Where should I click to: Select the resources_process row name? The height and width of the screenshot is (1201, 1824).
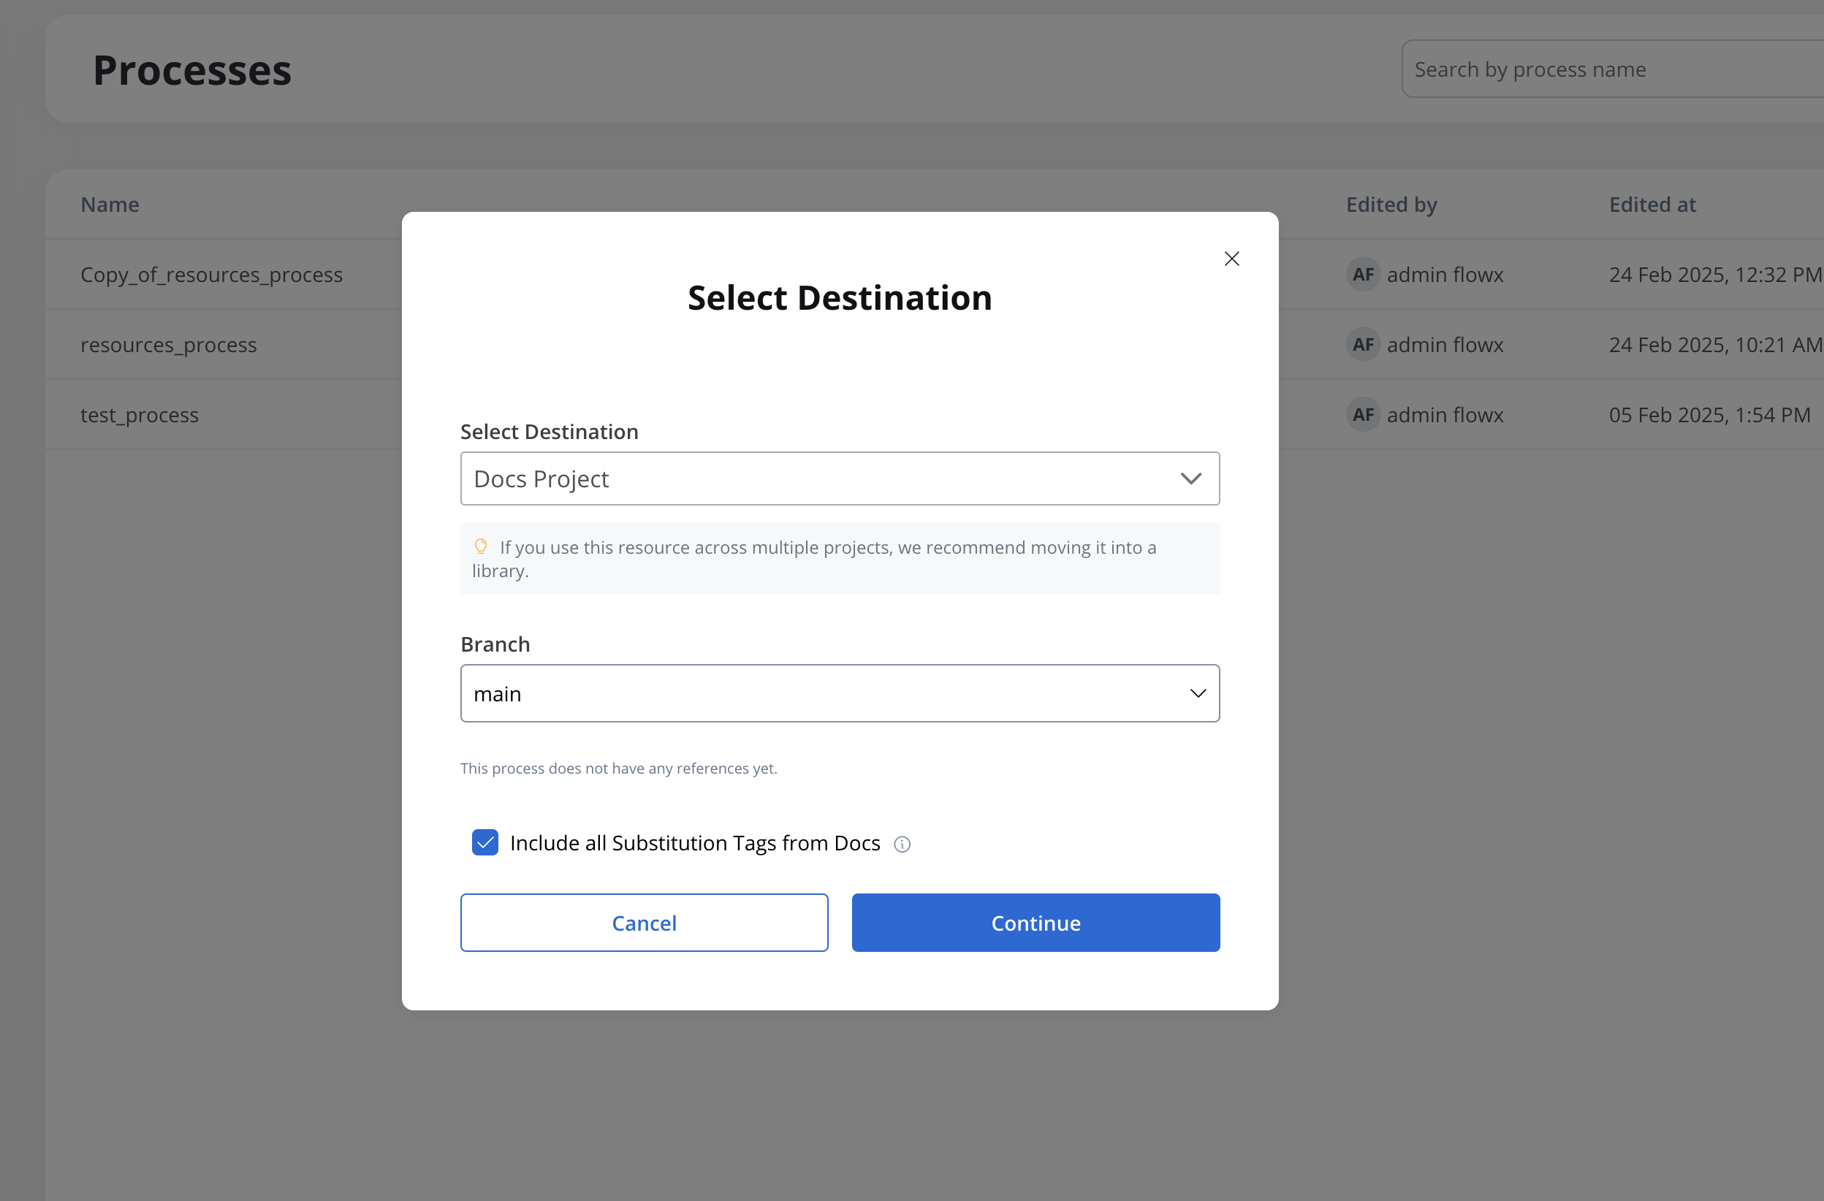click(x=169, y=345)
